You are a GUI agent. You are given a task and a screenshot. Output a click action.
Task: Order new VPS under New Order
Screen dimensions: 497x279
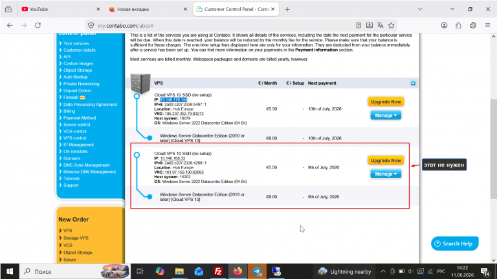(x=67, y=231)
